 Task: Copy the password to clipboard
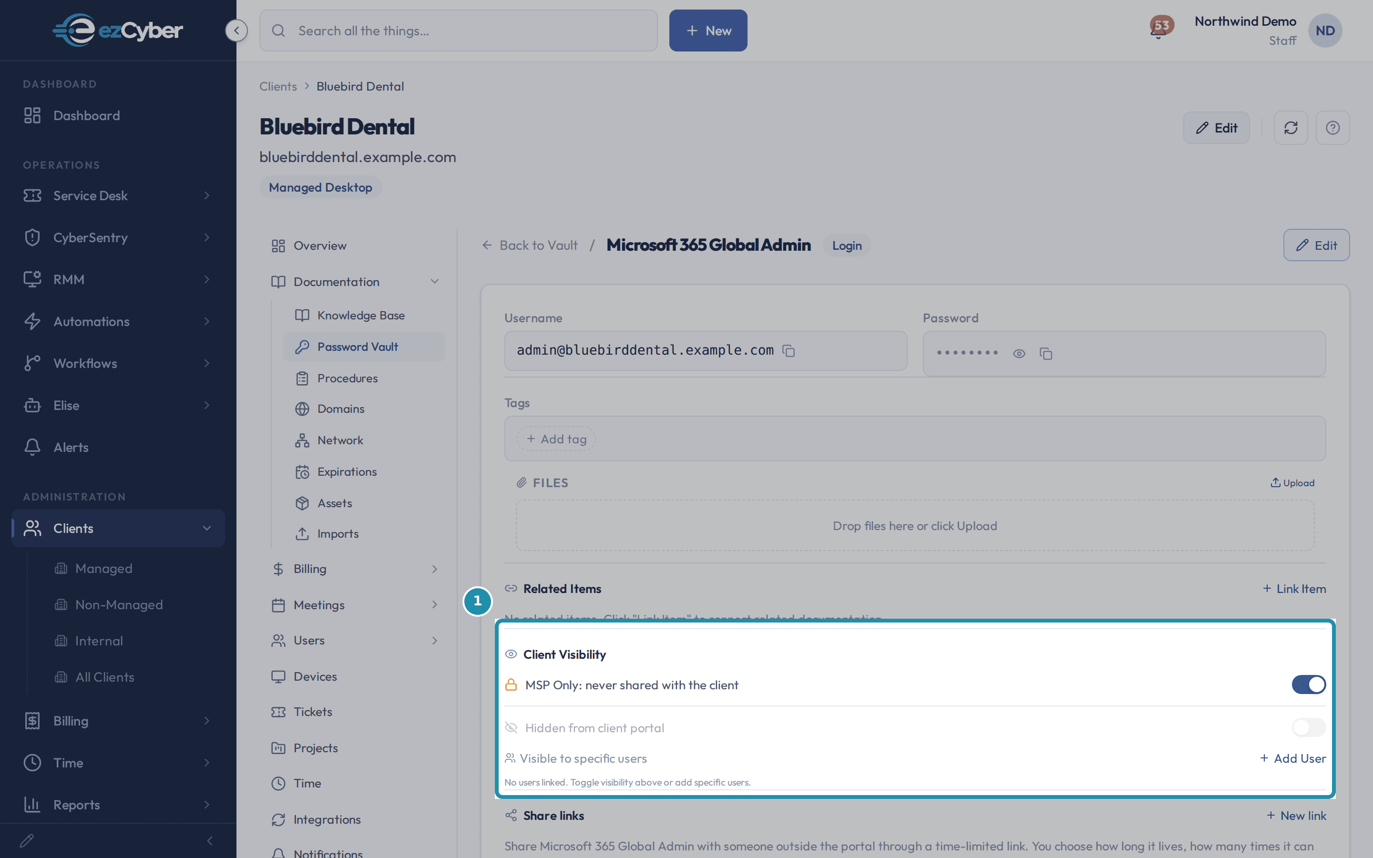pyautogui.click(x=1045, y=354)
